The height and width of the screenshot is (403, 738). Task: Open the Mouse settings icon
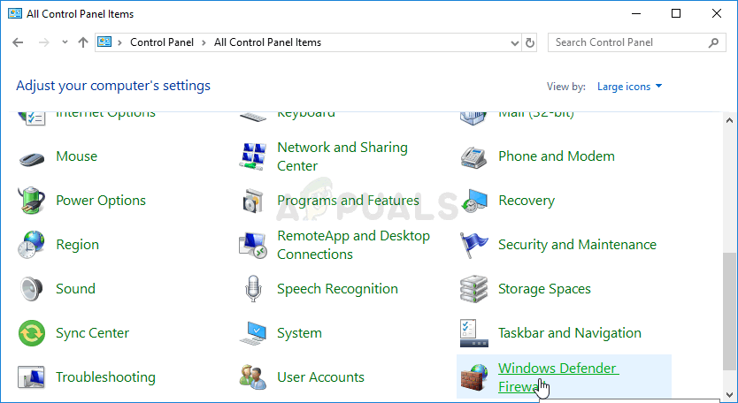point(32,157)
